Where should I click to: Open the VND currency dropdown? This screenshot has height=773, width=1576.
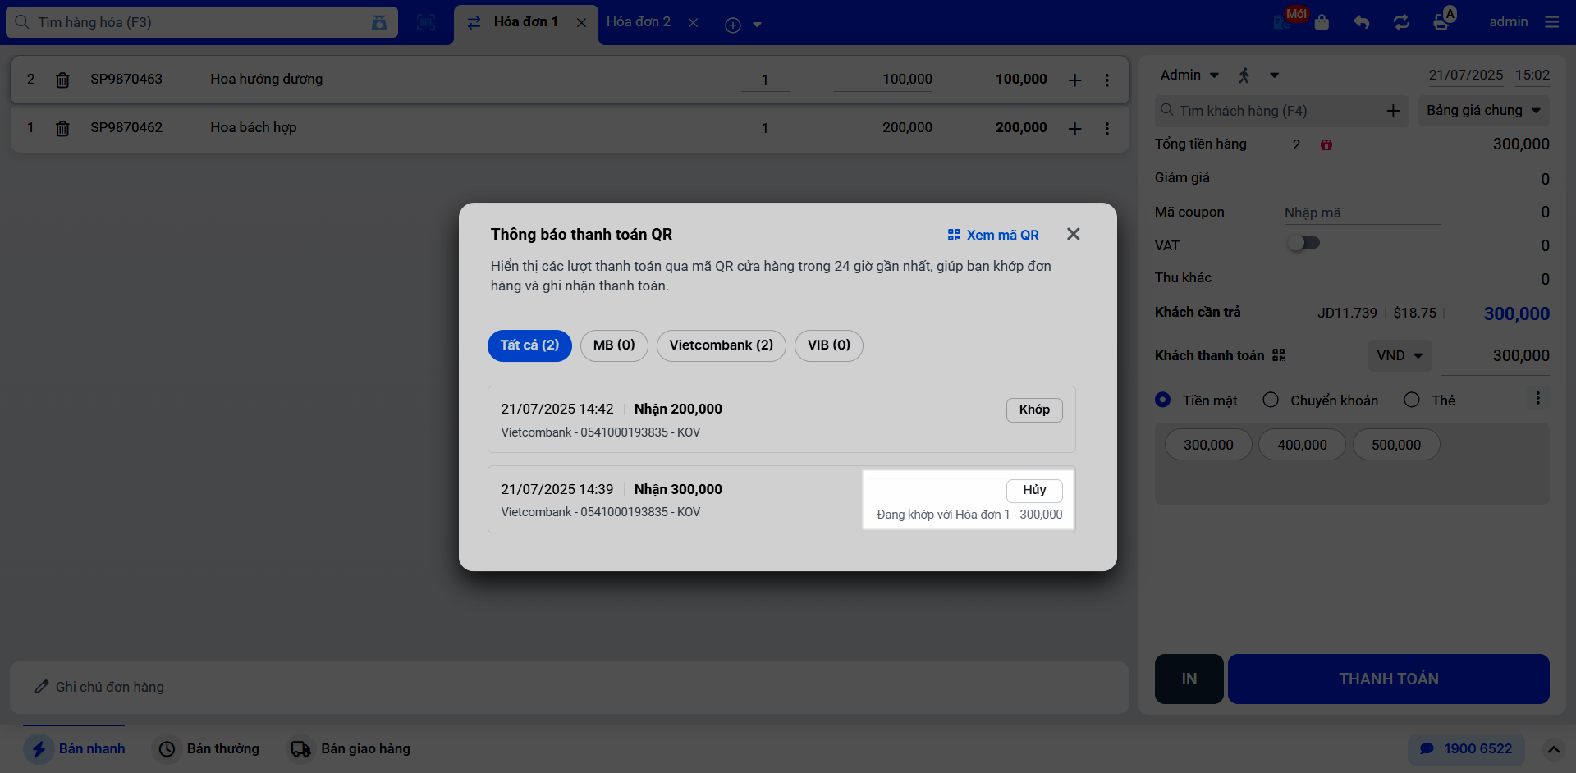(x=1400, y=355)
